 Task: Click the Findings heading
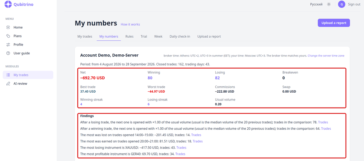tap(87, 116)
